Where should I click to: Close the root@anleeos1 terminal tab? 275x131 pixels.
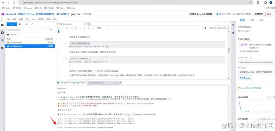tap(86, 82)
